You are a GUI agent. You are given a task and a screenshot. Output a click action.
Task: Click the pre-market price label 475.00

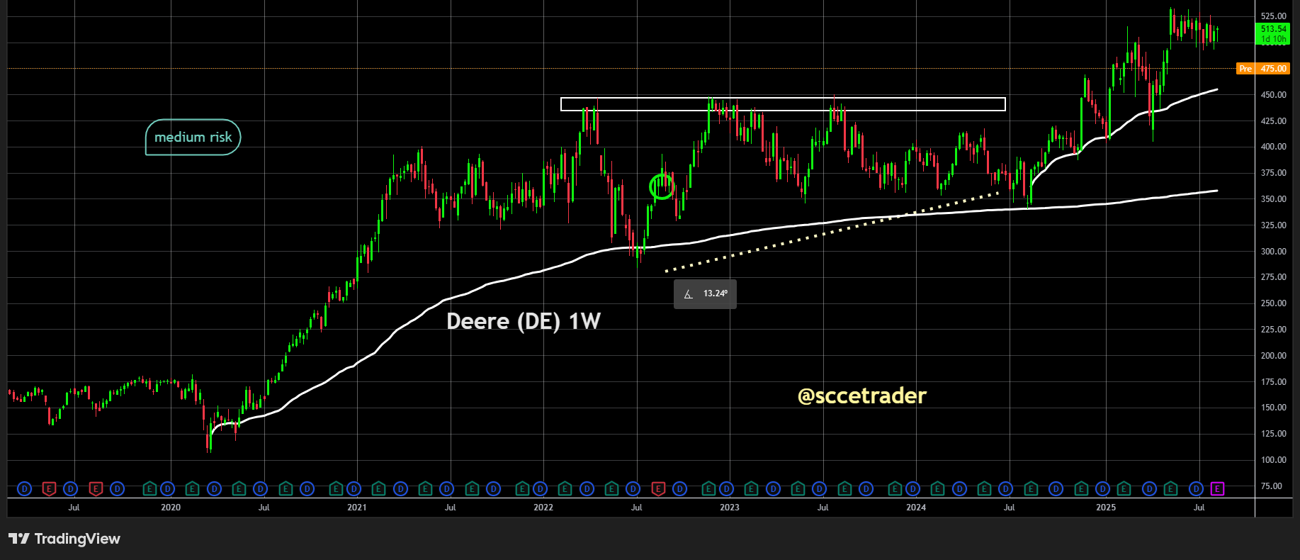(1273, 69)
